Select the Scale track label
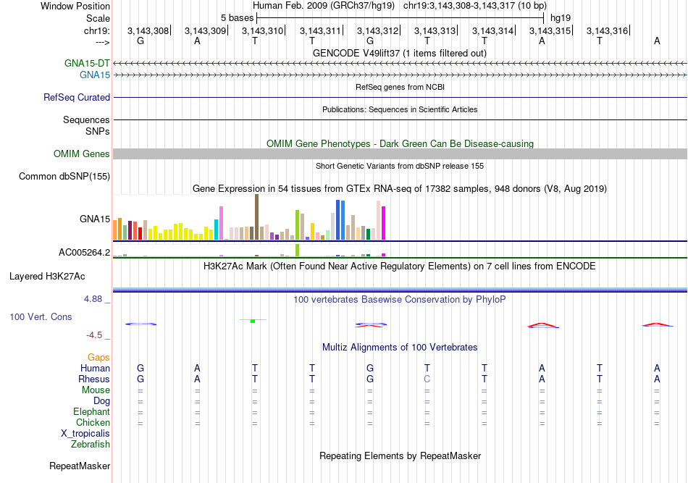This screenshot has width=688, height=483. pyautogui.click(x=98, y=18)
